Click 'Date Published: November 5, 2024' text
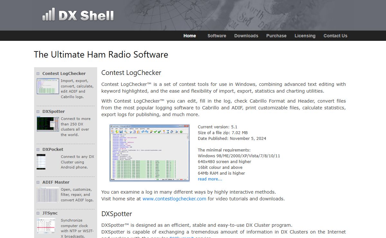386x238 pixels. [x=232, y=138]
